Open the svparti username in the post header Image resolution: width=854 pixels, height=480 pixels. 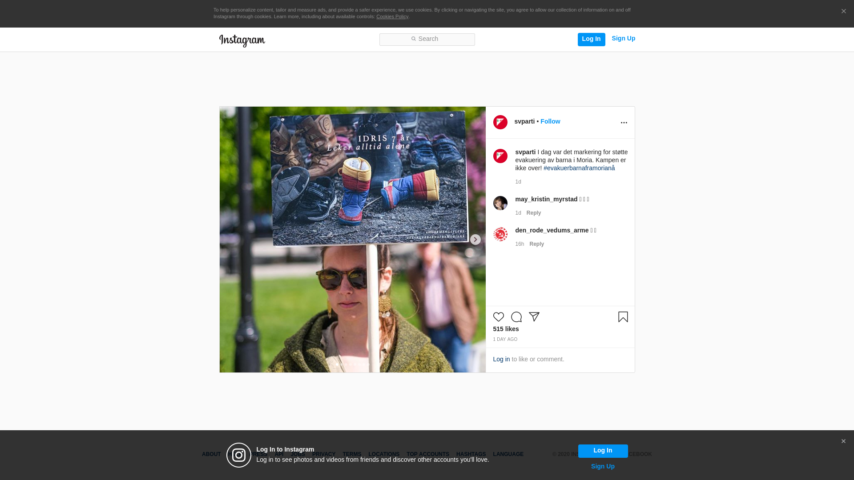tap(524, 121)
